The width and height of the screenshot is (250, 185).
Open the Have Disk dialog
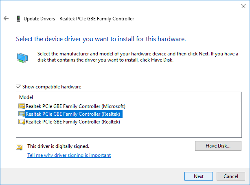tap(218, 145)
